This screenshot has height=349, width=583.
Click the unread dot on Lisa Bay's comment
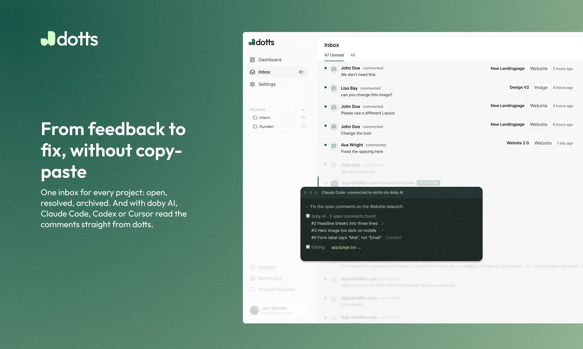click(325, 87)
